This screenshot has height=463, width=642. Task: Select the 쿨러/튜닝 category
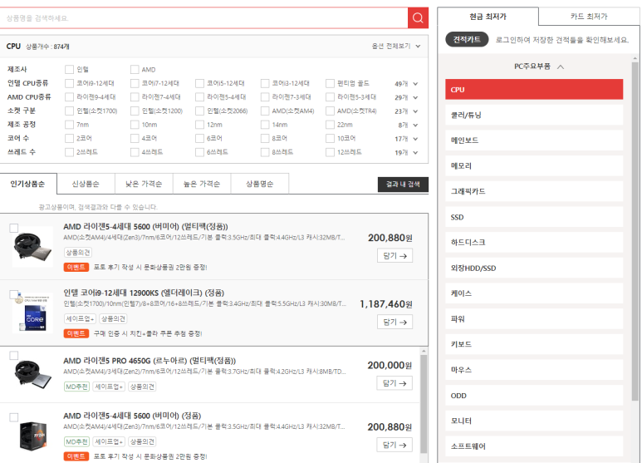[x=534, y=115]
